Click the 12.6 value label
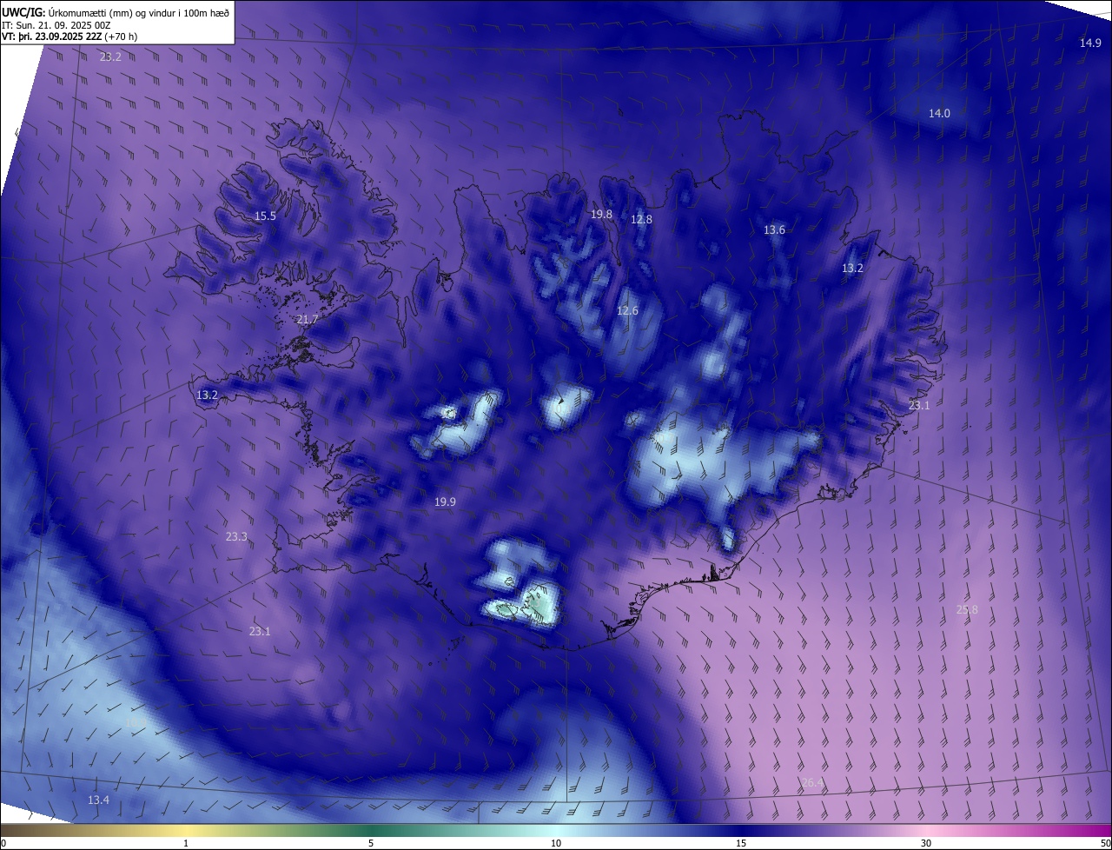The image size is (1112, 850). pyautogui.click(x=627, y=310)
